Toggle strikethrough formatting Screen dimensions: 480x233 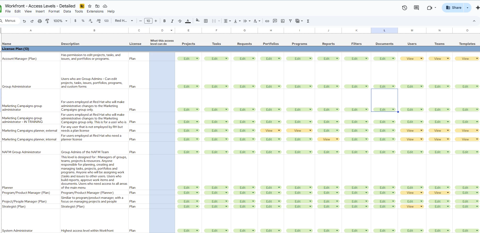click(180, 21)
